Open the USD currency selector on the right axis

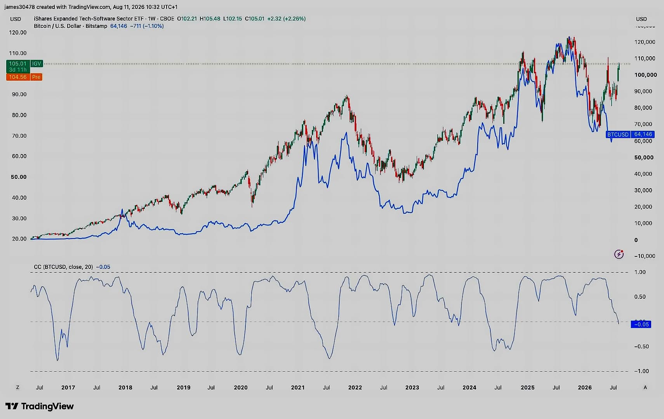(641, 19)
